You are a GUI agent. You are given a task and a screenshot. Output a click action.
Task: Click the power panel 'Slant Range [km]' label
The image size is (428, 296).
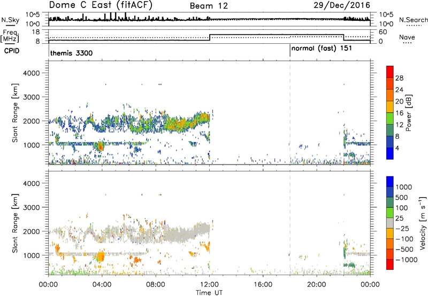click(x=15, y=113)
